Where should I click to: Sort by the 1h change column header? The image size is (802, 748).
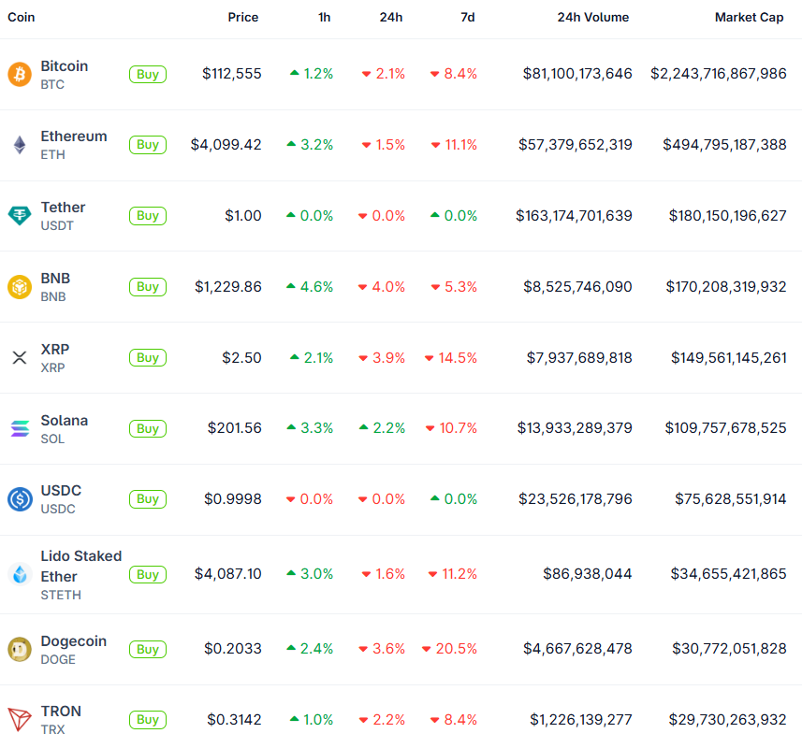[x=324, y=18]
